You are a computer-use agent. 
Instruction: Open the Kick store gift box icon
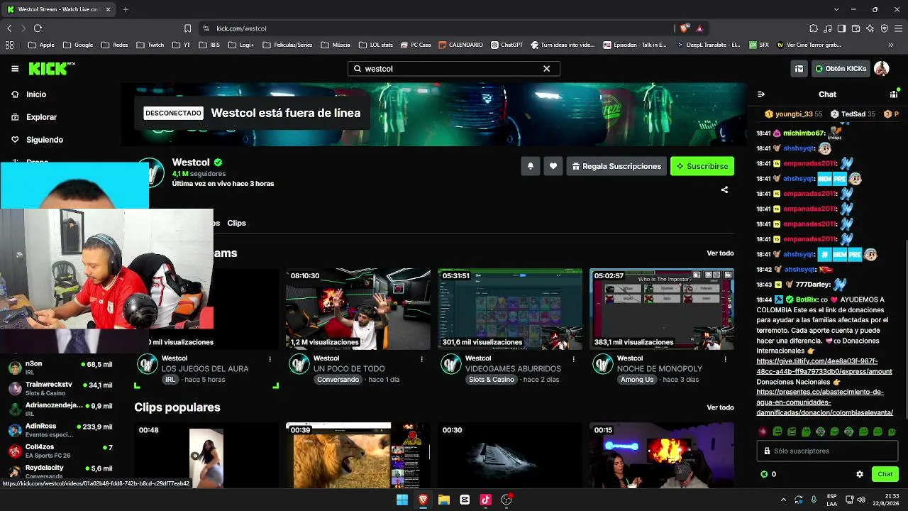(799, 69)
